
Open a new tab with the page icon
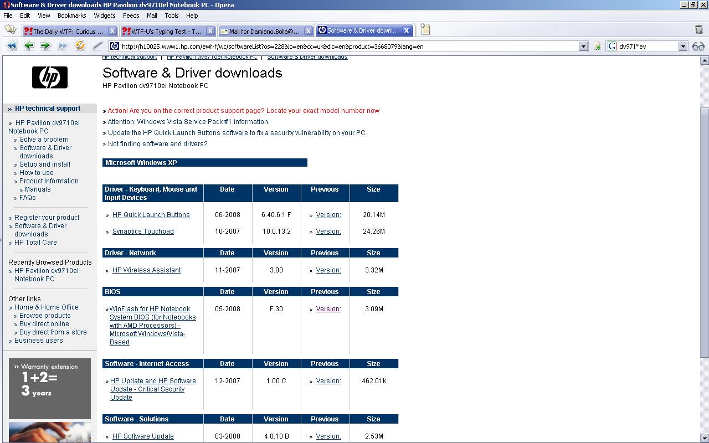pyautogui.click(x=425, y=29)
